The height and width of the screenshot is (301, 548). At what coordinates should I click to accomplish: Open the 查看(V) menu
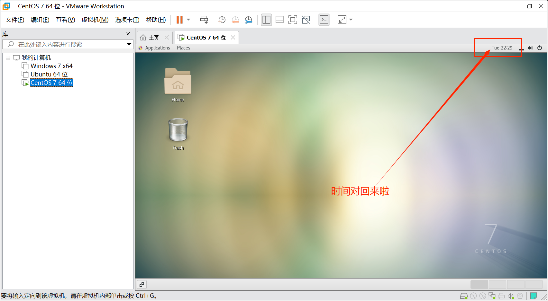(x=65, y=20)
